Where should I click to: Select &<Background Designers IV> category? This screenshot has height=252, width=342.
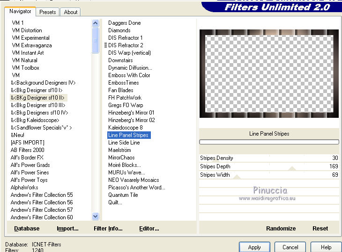(x=43, y=83)
